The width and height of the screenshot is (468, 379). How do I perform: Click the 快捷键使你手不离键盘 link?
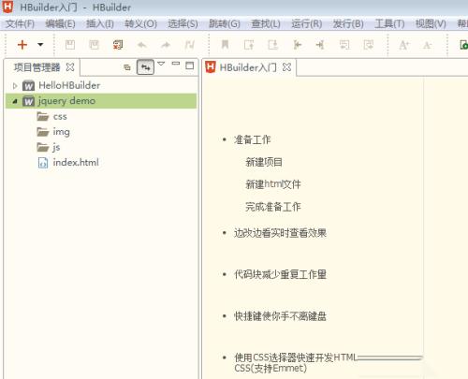[280, 316]
